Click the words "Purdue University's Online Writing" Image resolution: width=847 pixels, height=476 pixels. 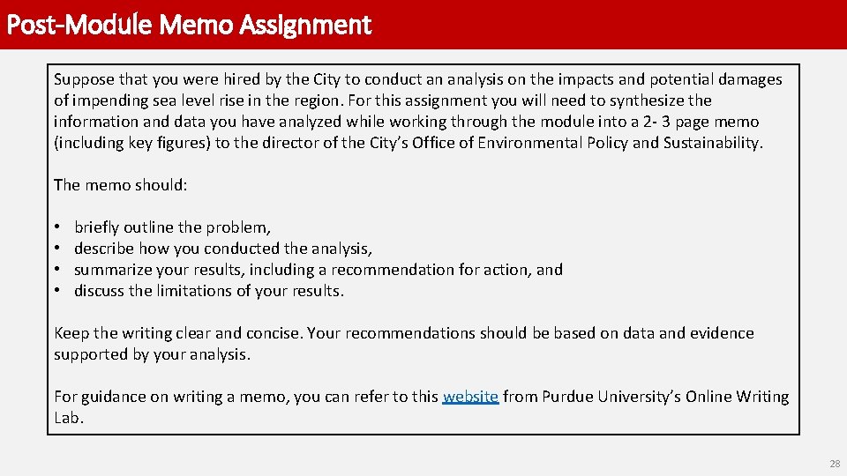[x=665, y=397]
